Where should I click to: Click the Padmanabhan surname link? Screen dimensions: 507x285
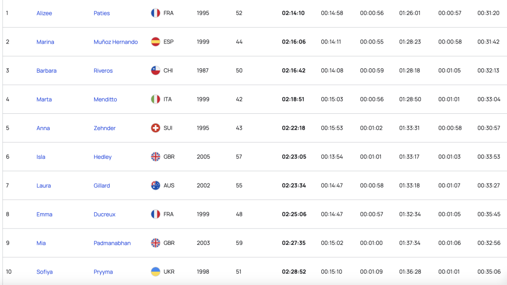(x=112, y=243)
